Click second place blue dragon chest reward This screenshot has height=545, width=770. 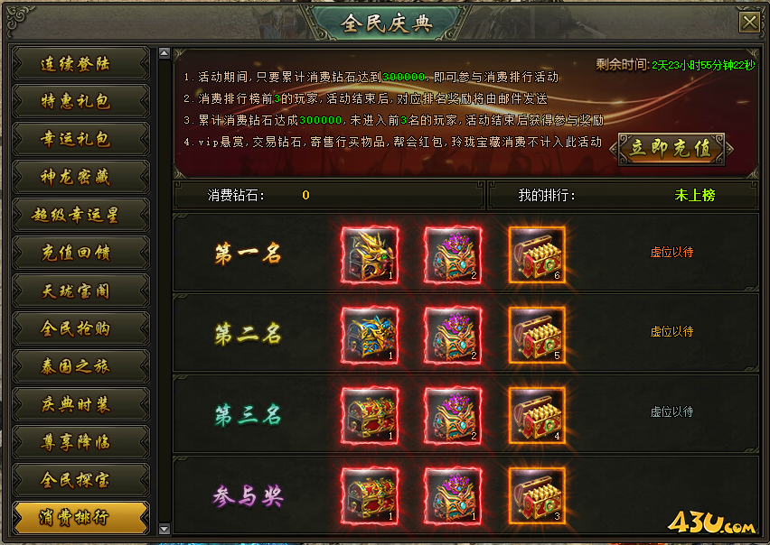click(x=370, y=336)
